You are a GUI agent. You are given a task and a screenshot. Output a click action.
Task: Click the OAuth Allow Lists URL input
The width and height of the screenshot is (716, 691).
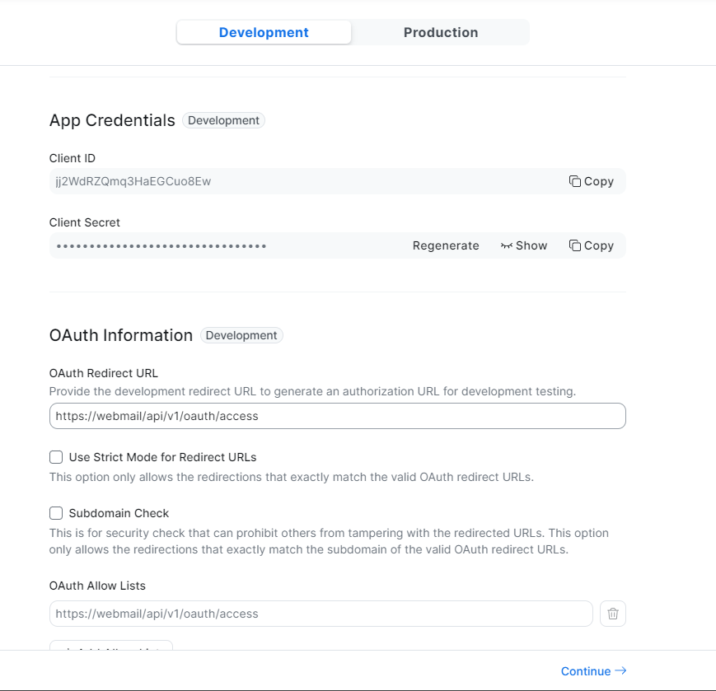tap(321, 614)
